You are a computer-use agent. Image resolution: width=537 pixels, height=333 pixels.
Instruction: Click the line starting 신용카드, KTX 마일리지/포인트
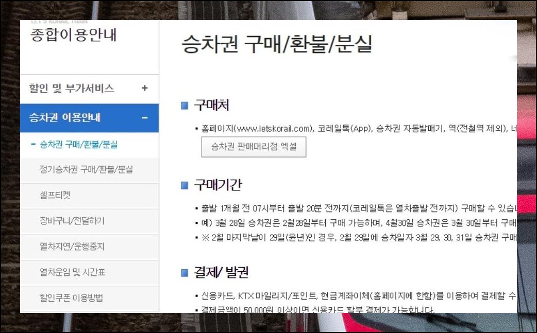(x=359, y=295)
